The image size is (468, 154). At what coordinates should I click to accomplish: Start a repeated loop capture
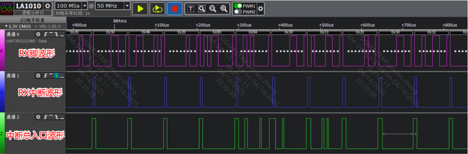tap(157, 9)
